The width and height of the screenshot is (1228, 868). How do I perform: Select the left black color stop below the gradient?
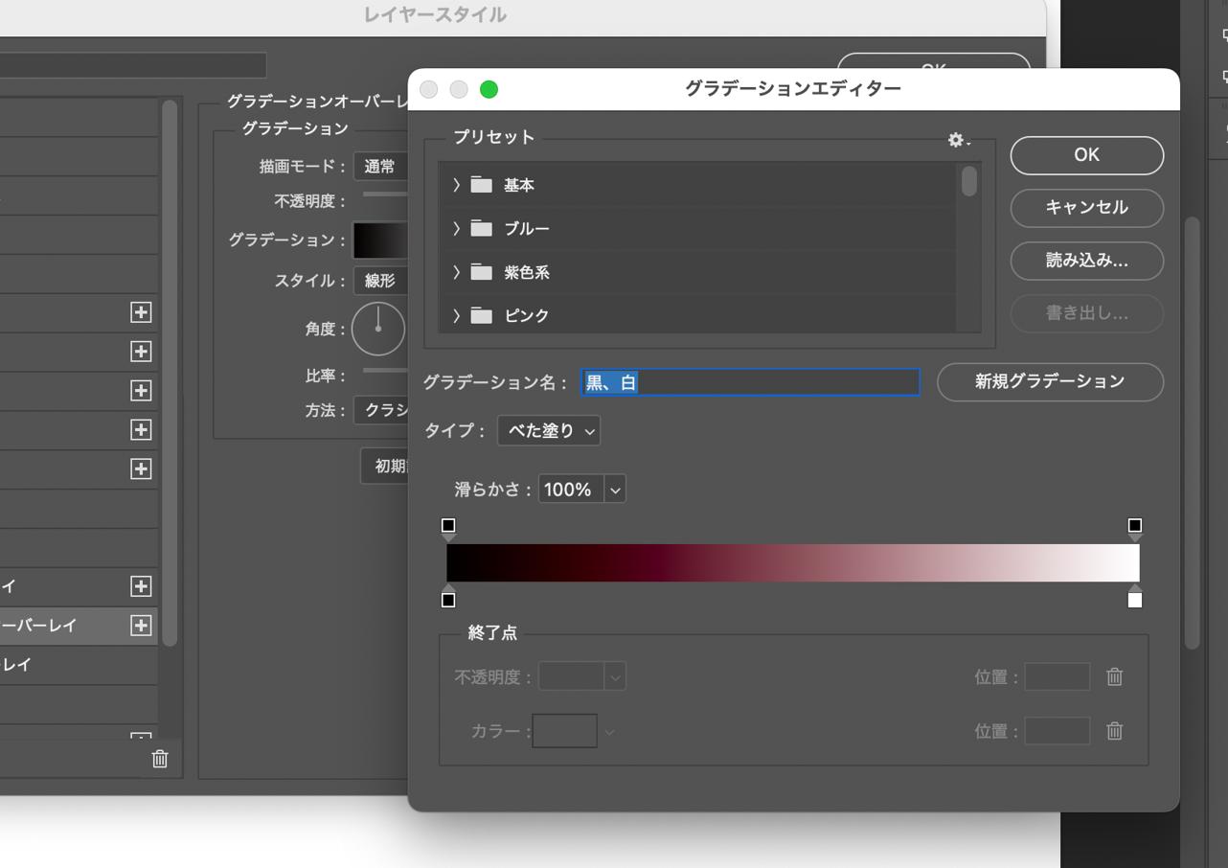449,600
